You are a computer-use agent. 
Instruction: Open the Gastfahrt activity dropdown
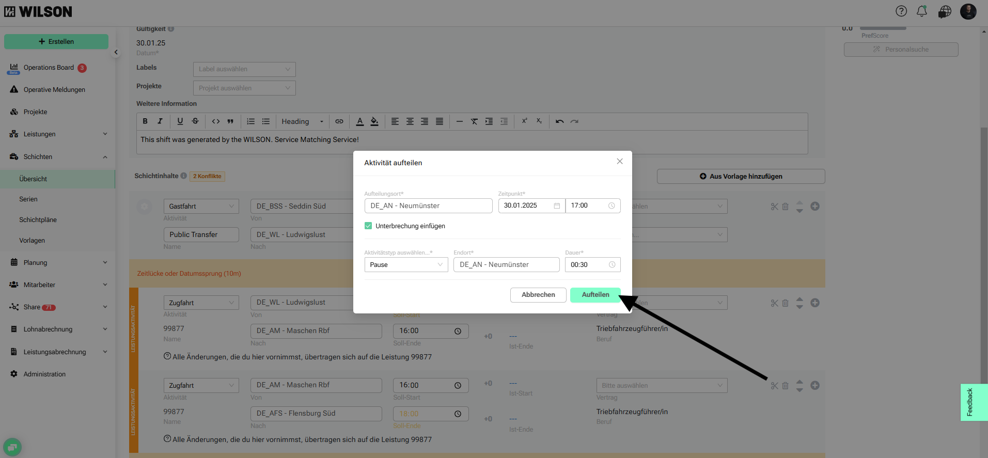pyautogui.click(x=201, y=207)
